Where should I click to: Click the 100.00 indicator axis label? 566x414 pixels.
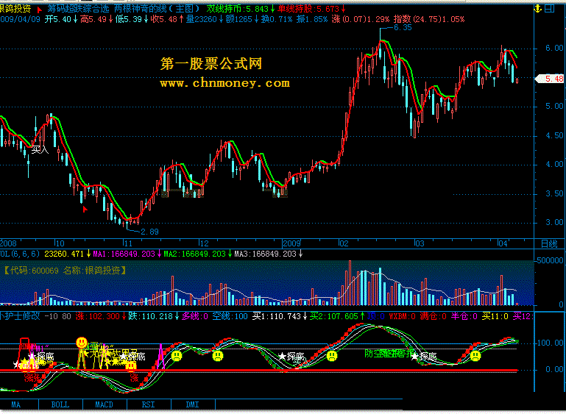(x=550, y=343)
